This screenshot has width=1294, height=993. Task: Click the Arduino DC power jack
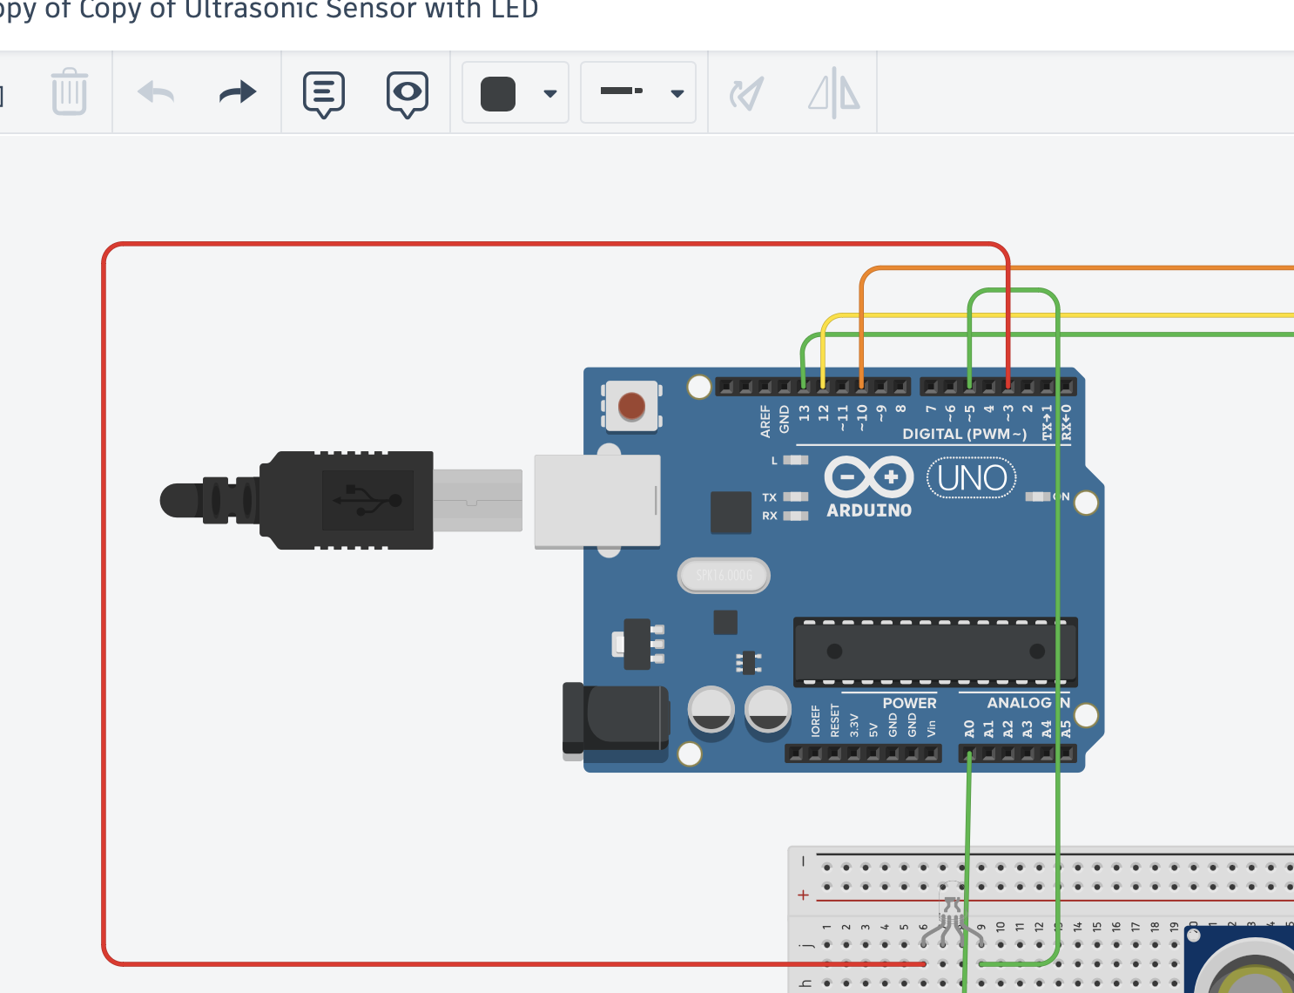[616, 719]
